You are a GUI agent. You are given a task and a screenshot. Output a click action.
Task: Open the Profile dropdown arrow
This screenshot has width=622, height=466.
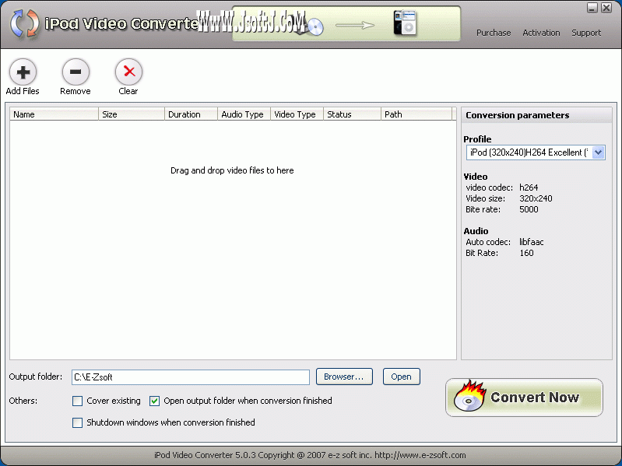[598, 152]
